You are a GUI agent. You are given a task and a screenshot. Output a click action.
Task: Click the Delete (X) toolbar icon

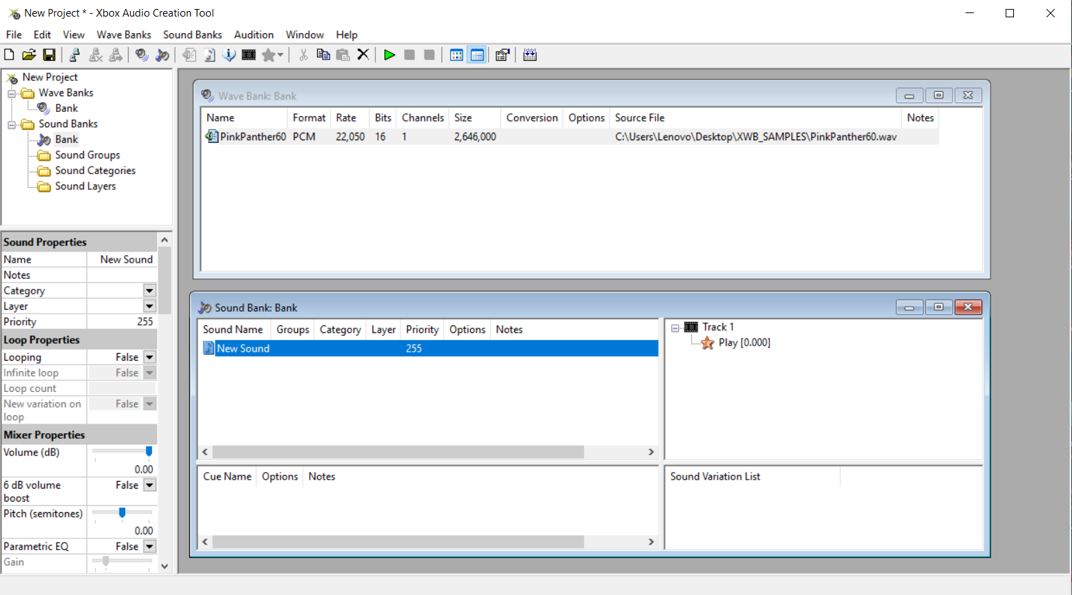tap(363, 55)
